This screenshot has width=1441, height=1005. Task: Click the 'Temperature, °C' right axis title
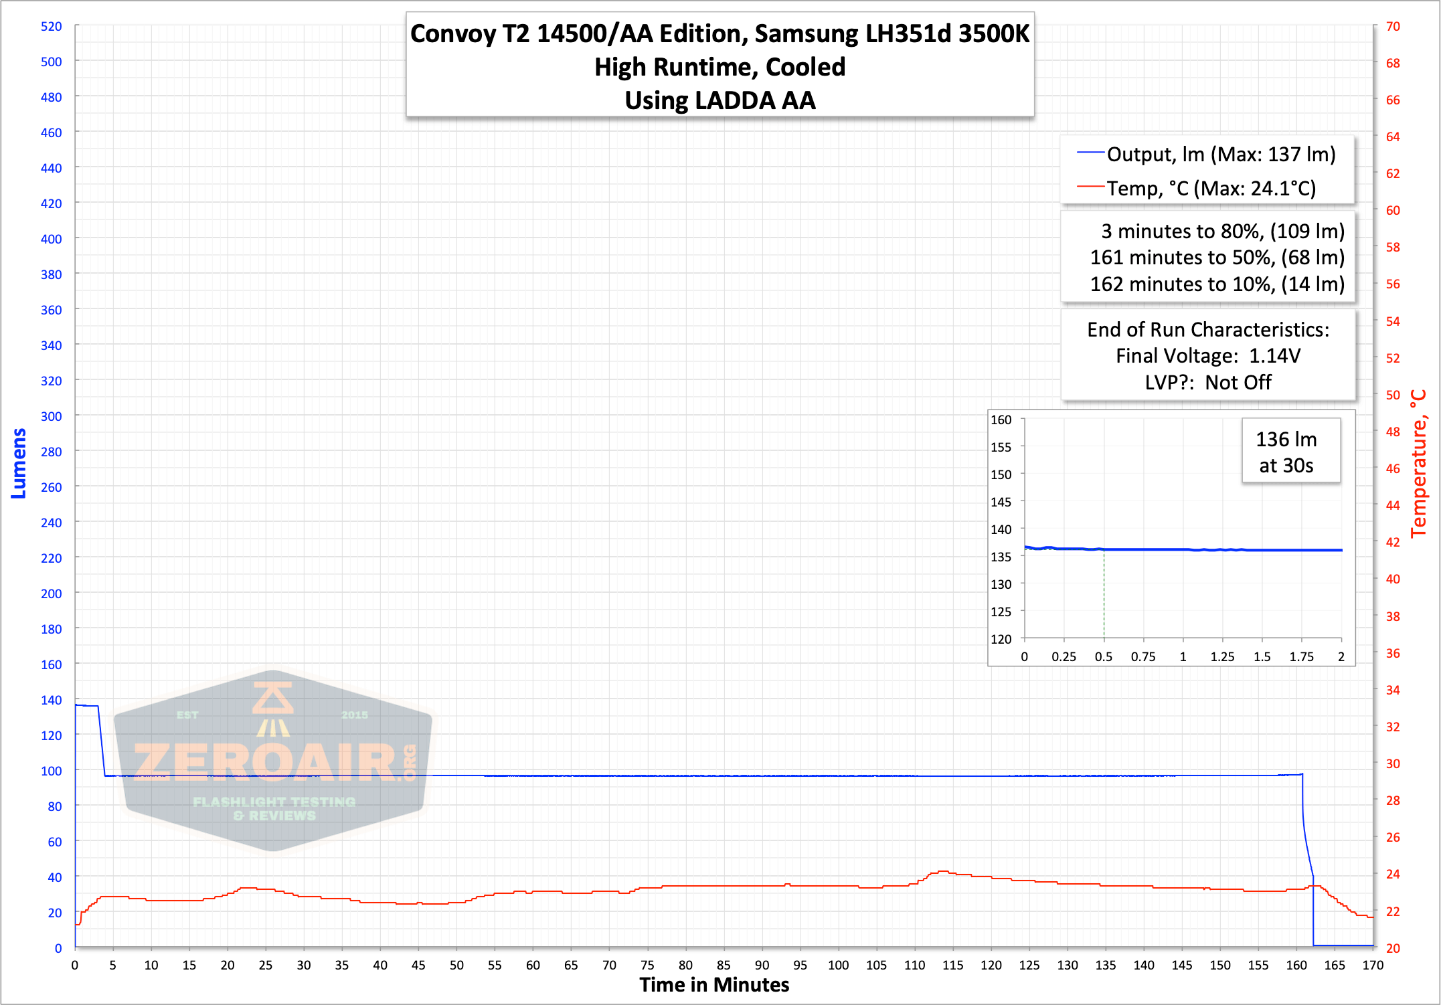pos(1419,464)
